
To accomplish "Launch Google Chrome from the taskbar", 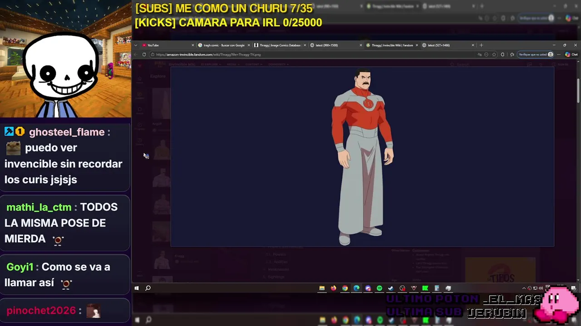I will point(345,288).
